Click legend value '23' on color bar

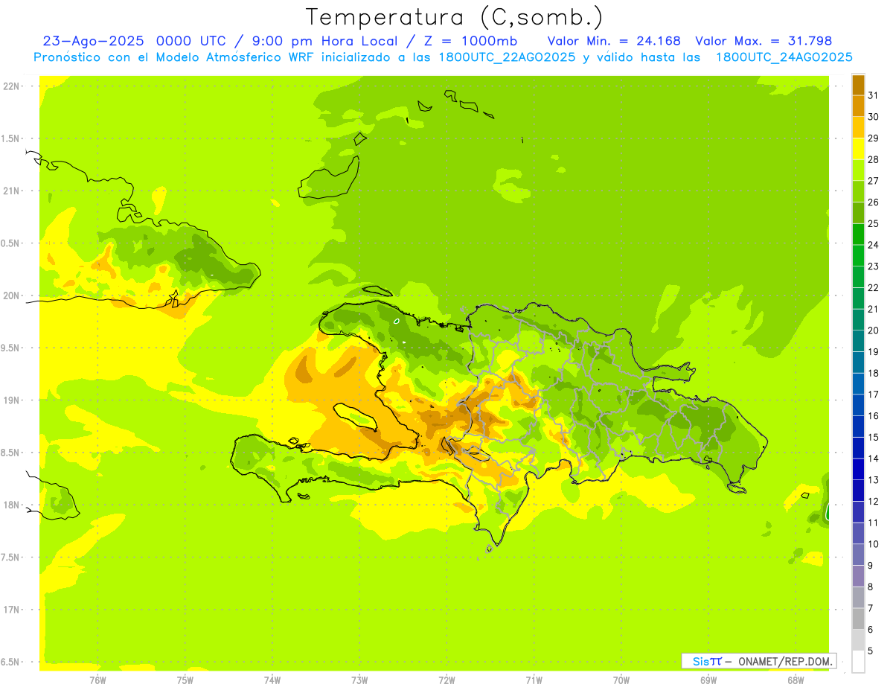click(874, 266)
